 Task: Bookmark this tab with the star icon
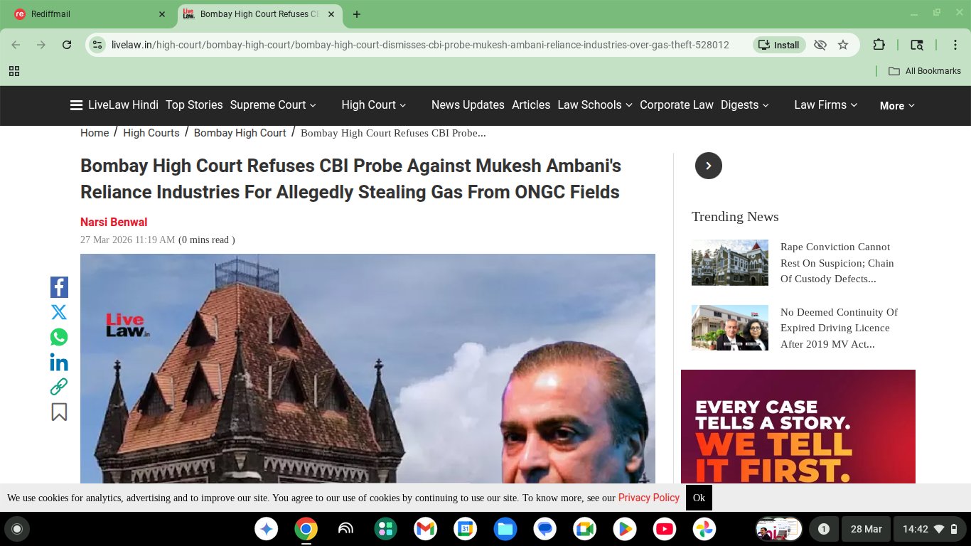843,45
